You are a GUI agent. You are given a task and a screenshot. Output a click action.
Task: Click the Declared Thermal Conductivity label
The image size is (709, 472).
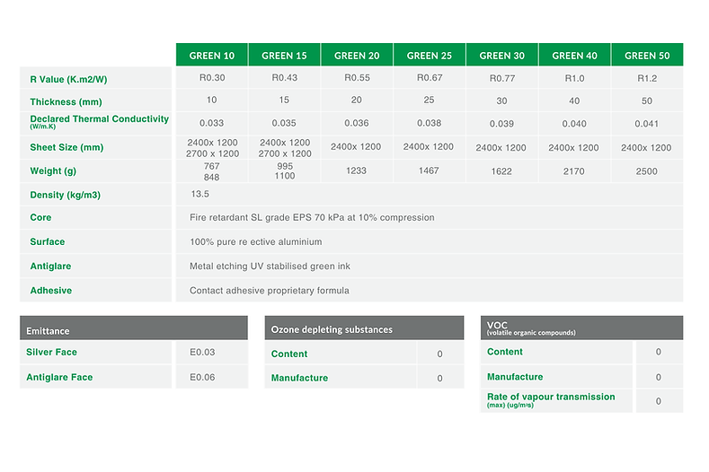point(99,121)
